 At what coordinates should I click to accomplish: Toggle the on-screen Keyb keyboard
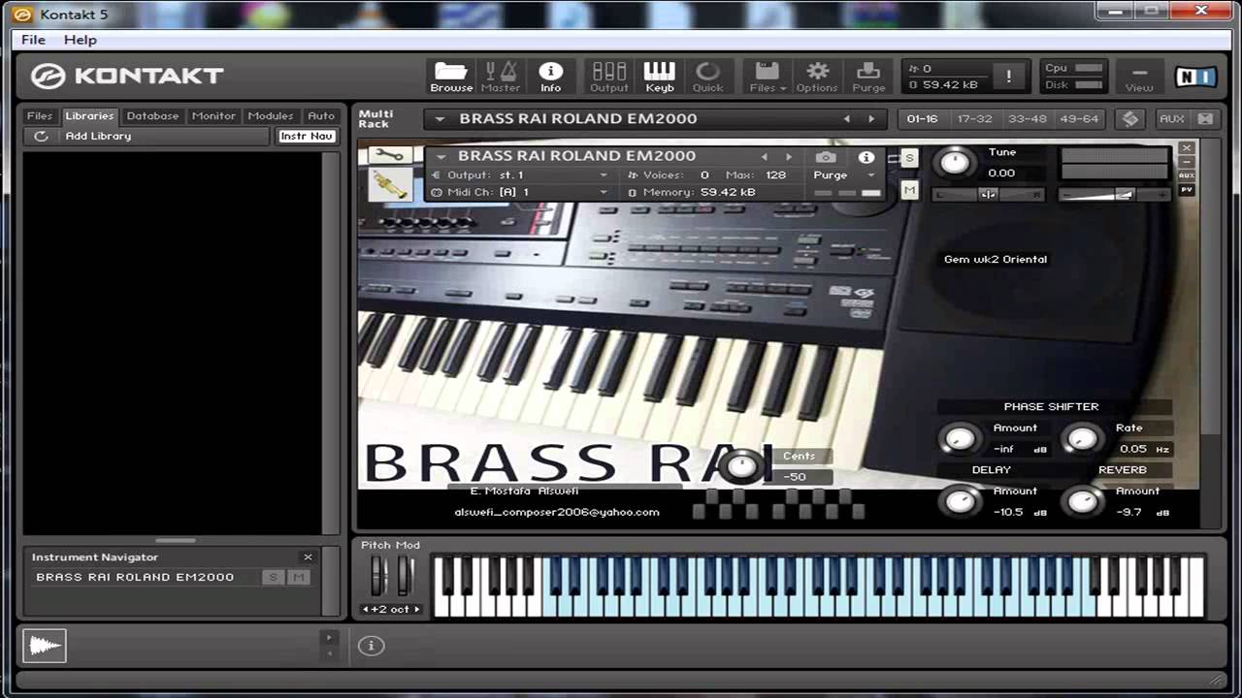[659, 77]
